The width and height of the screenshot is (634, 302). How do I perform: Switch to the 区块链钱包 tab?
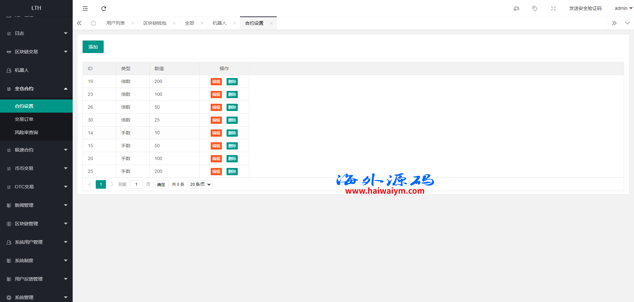tap(155, 23)
